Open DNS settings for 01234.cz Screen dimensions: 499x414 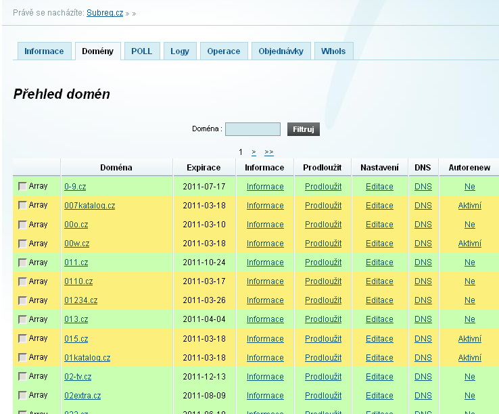(423, 300)
